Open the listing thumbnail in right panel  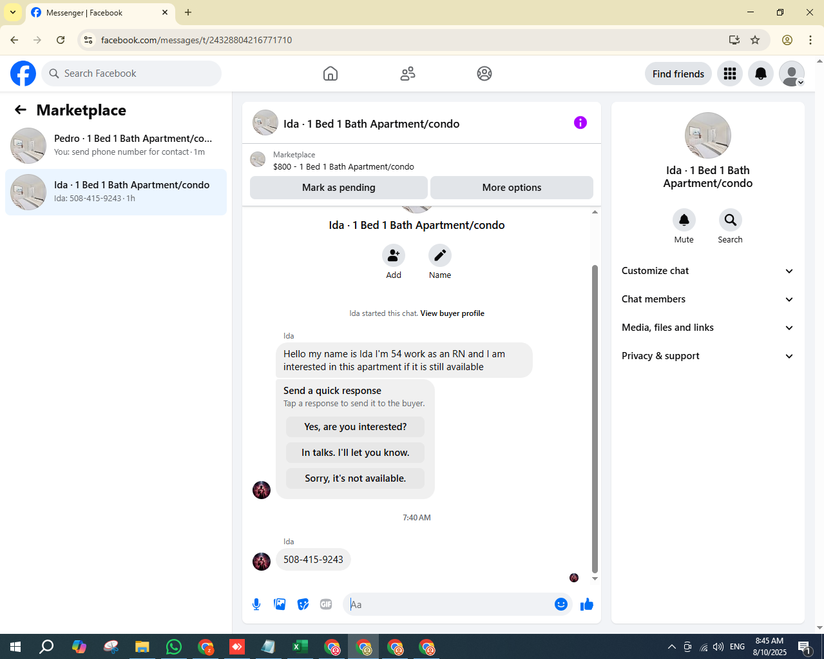[708, 135]
